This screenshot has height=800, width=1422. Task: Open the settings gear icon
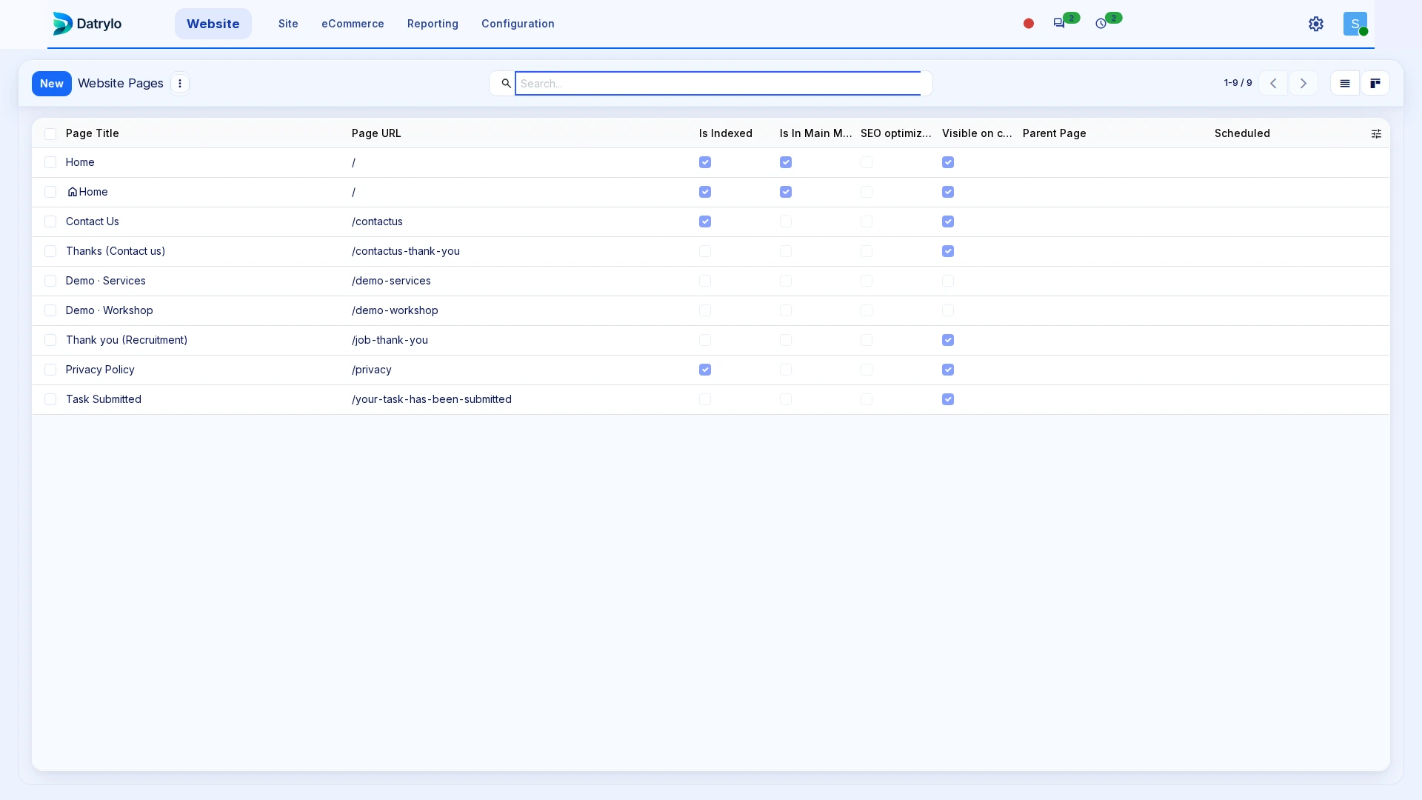coord(1316,24)
